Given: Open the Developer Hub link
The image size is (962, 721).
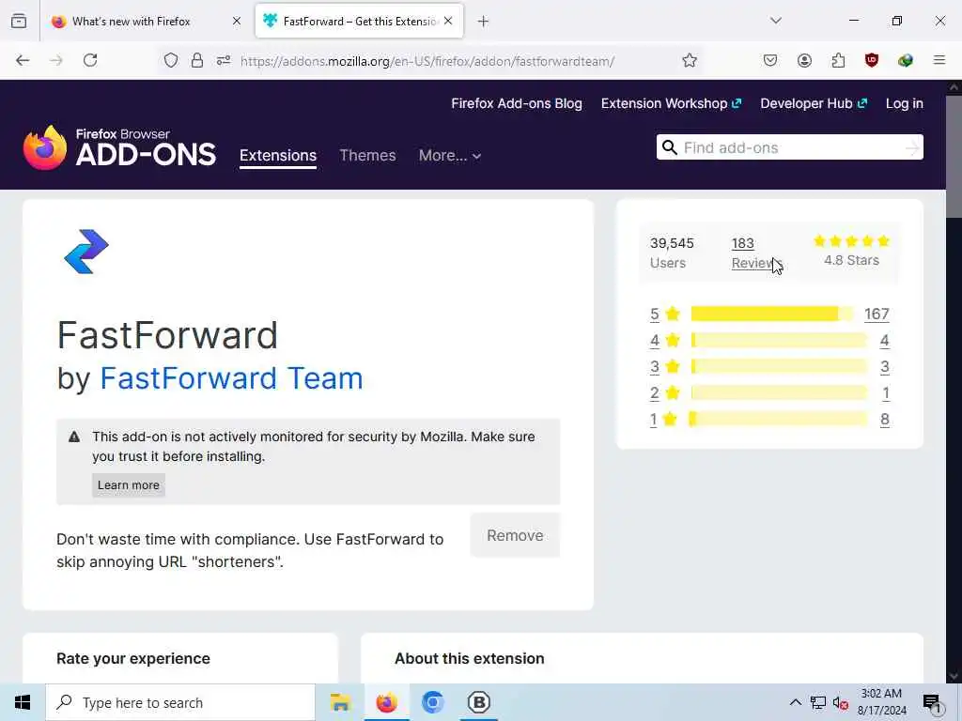Looking at the screenshot, I should [x=814, y=103].
